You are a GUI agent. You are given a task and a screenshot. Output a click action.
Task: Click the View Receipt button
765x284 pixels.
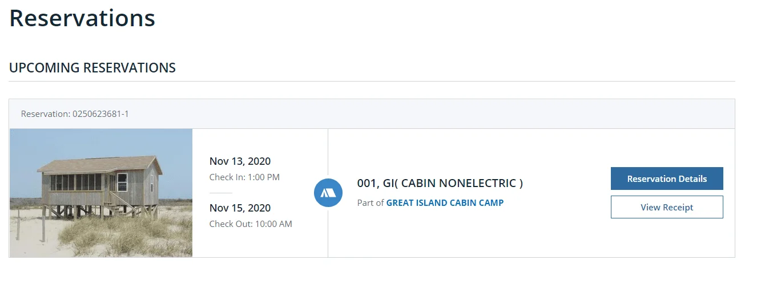[x=667, y=207]
